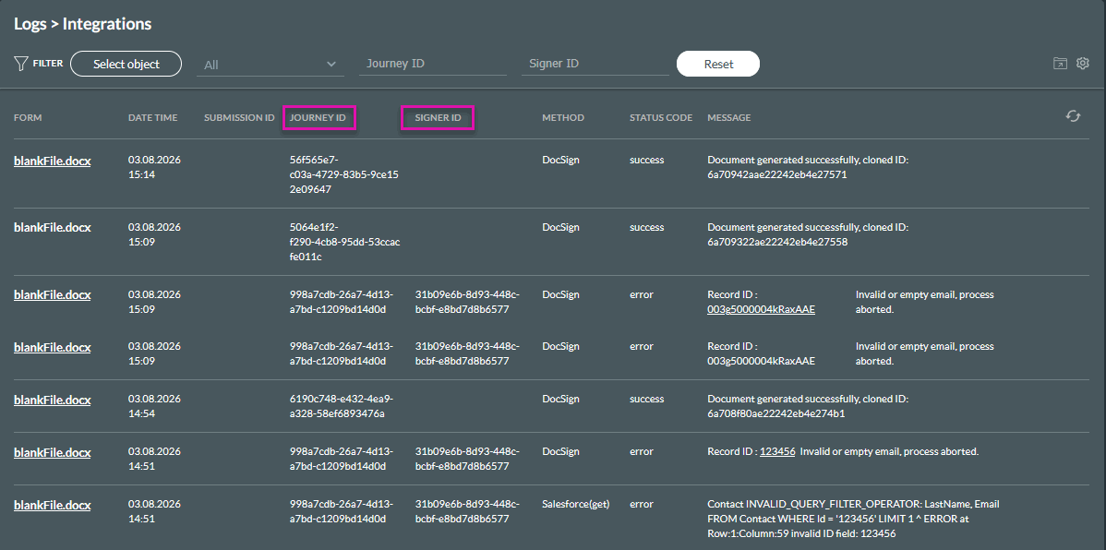Click journey ID starting 56f565e7

[344, 174]
